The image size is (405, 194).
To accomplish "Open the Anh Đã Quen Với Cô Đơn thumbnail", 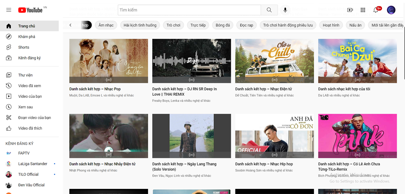I will tap(275, 136).
